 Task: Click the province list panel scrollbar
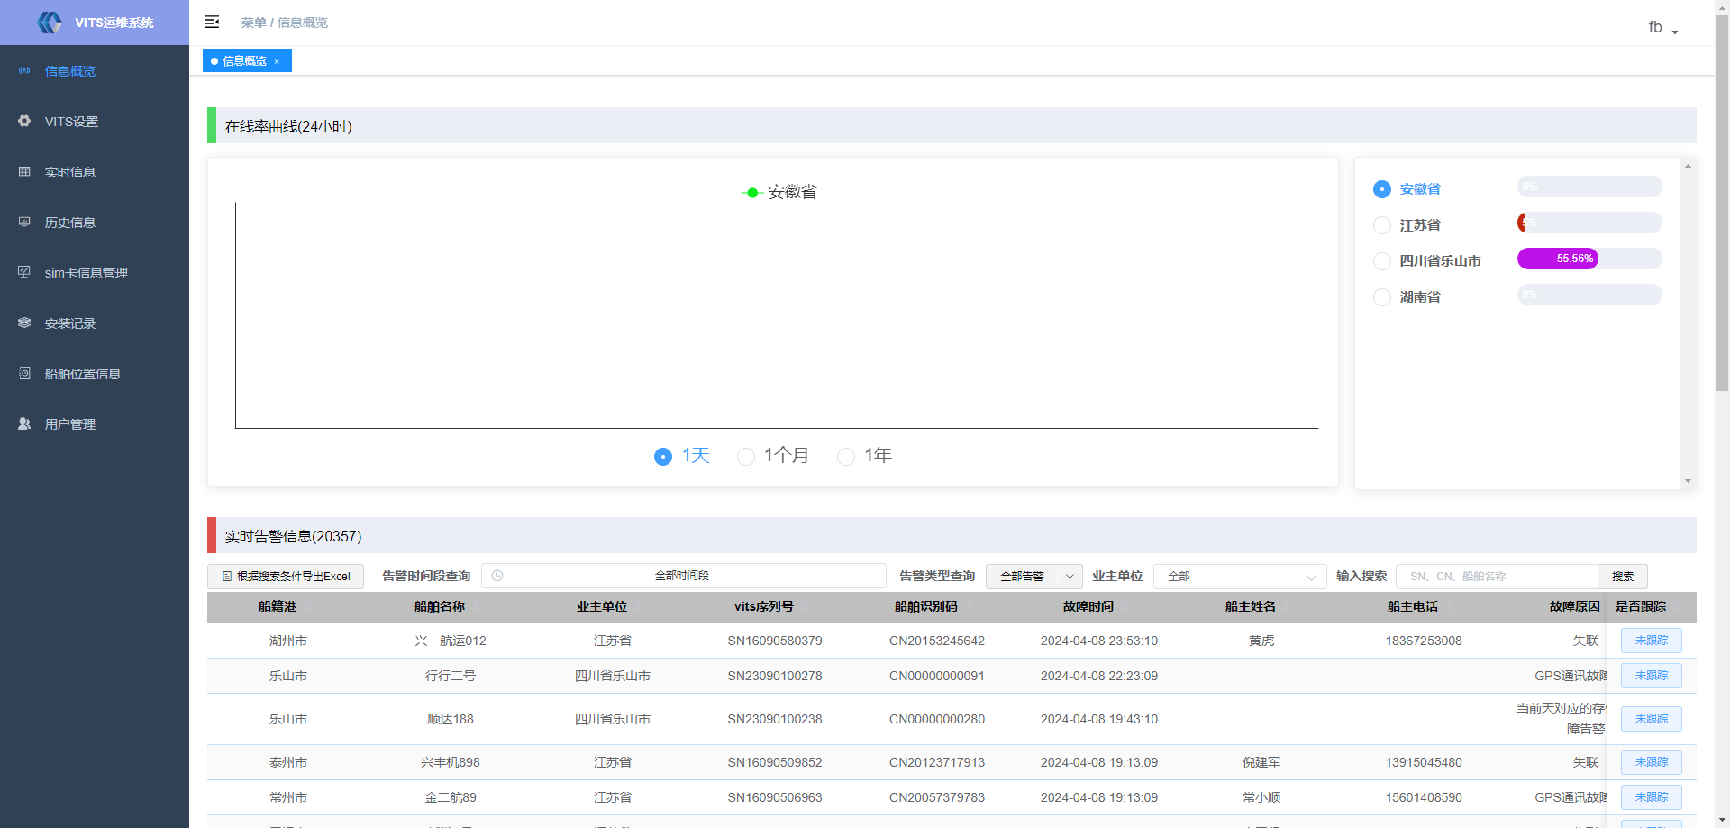tap(1688, 323)
